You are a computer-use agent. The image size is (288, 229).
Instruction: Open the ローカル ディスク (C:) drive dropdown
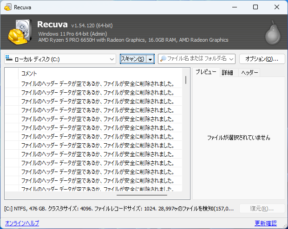(x=60, y=59)
